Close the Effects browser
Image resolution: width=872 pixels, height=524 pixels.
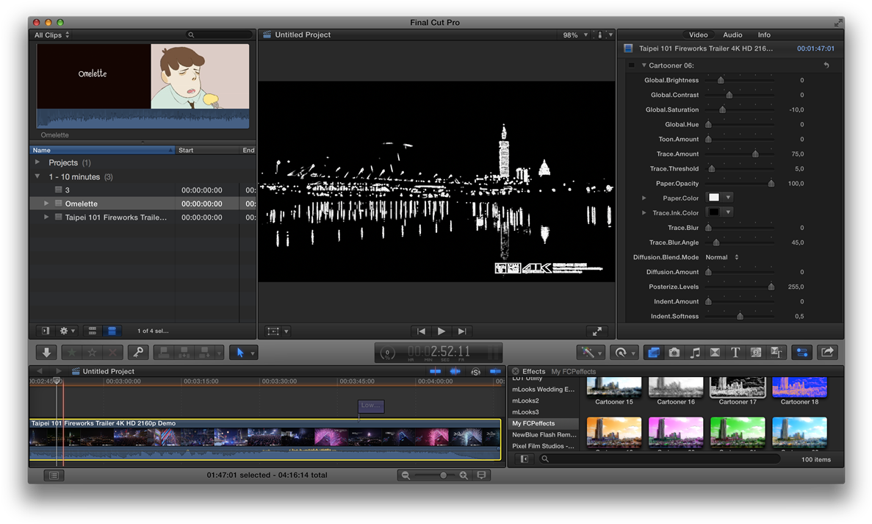coord(515,371)
